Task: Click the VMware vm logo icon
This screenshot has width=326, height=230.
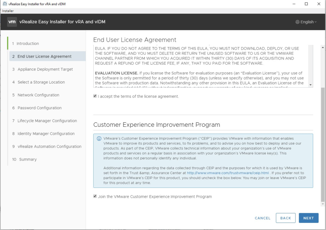Action: click(x=12, y=22)
